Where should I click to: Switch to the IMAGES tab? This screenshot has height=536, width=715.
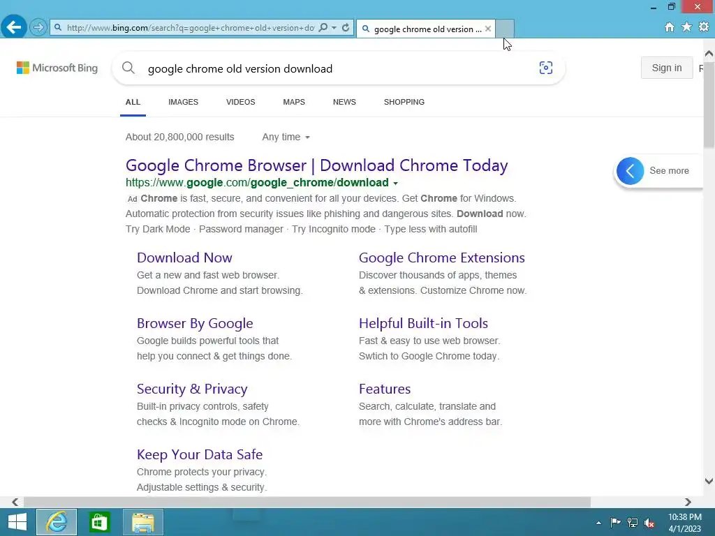pos(184,102)
